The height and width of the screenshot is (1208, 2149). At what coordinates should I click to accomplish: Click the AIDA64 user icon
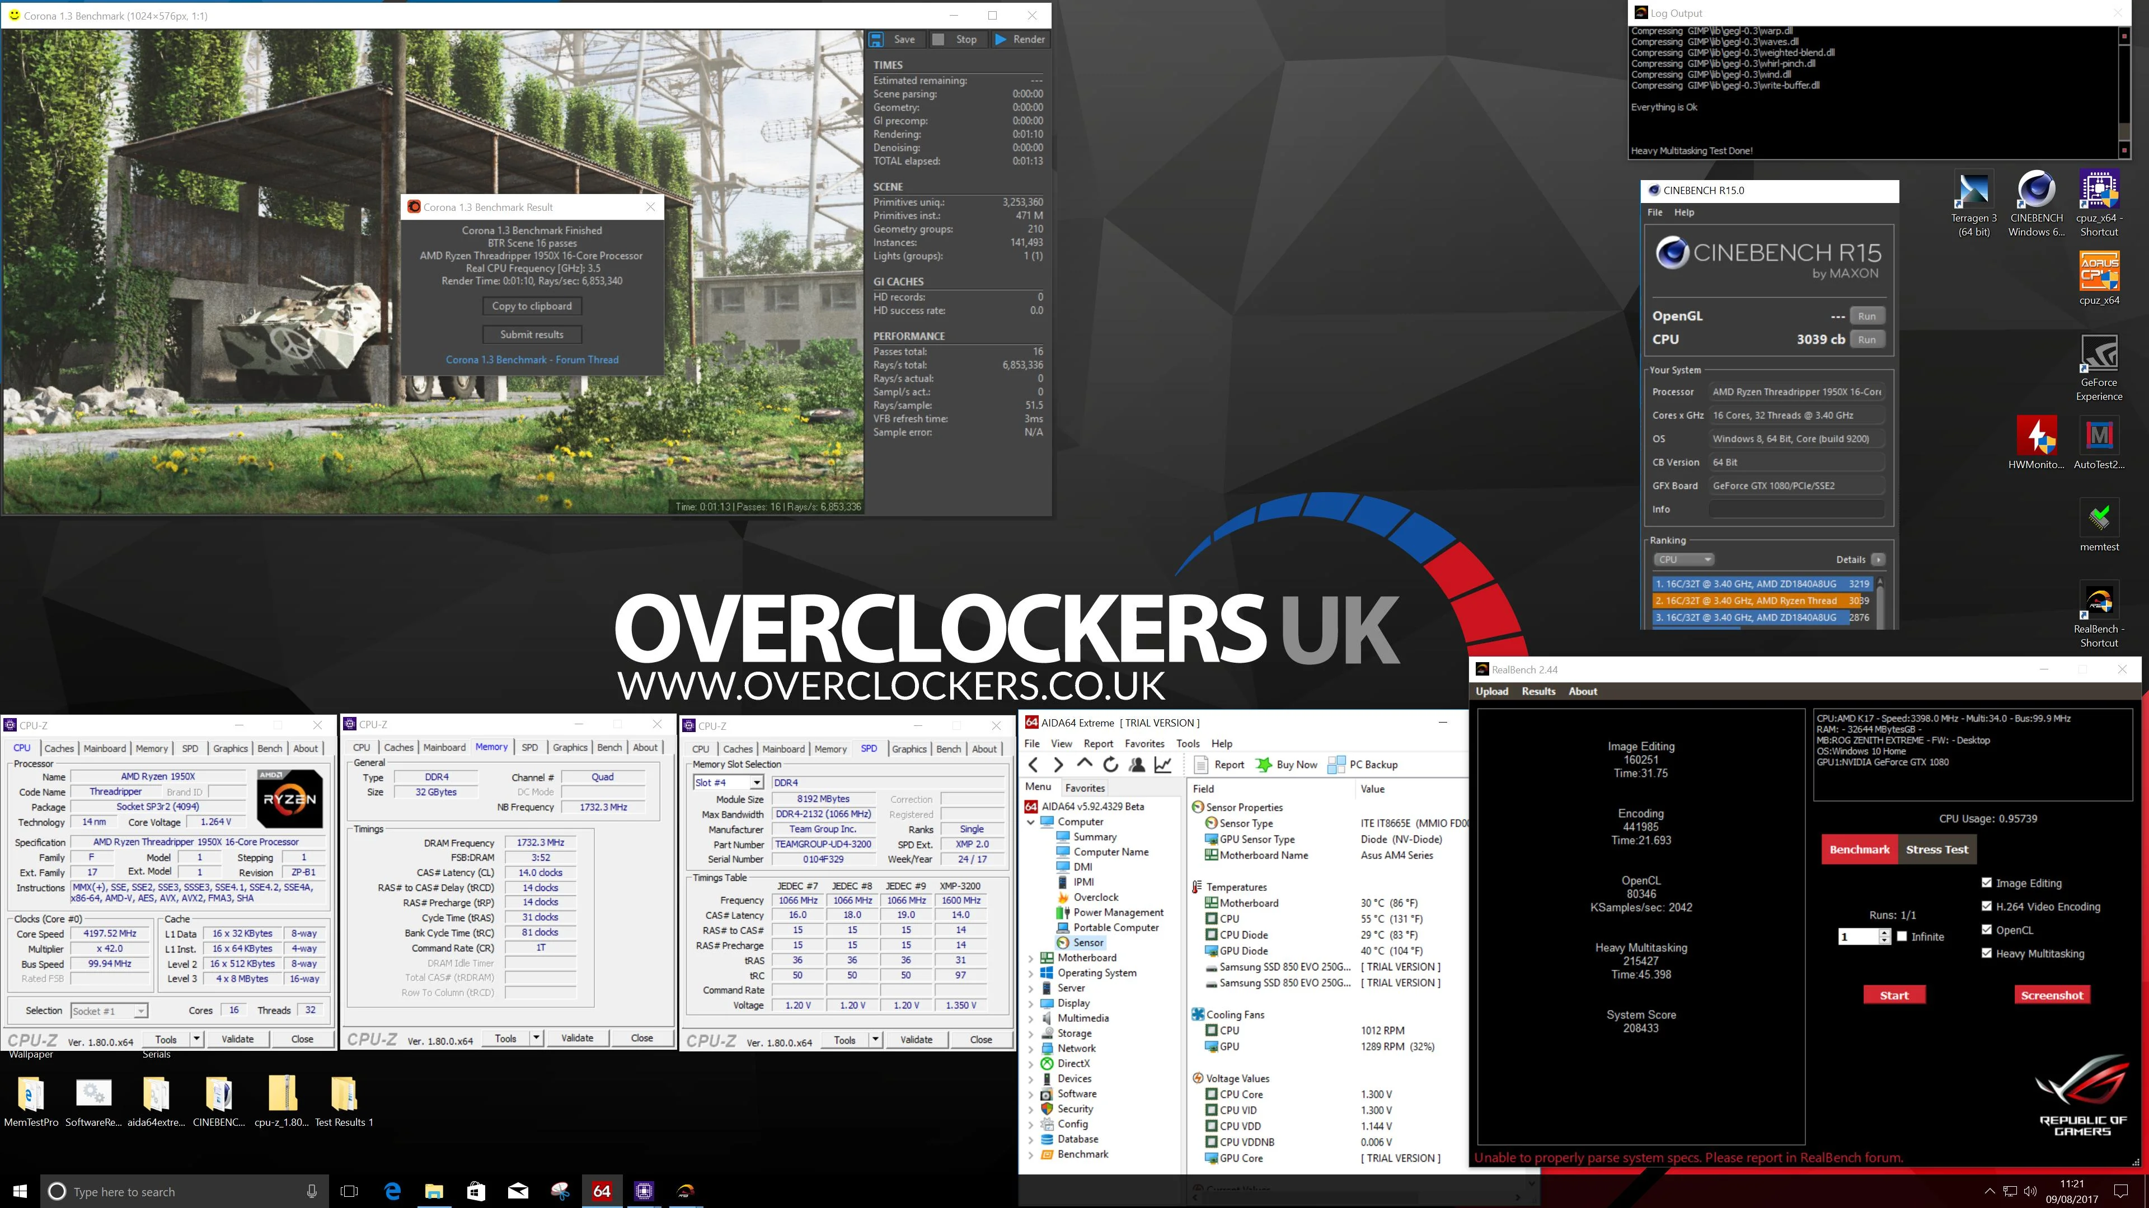[1136, 765]
